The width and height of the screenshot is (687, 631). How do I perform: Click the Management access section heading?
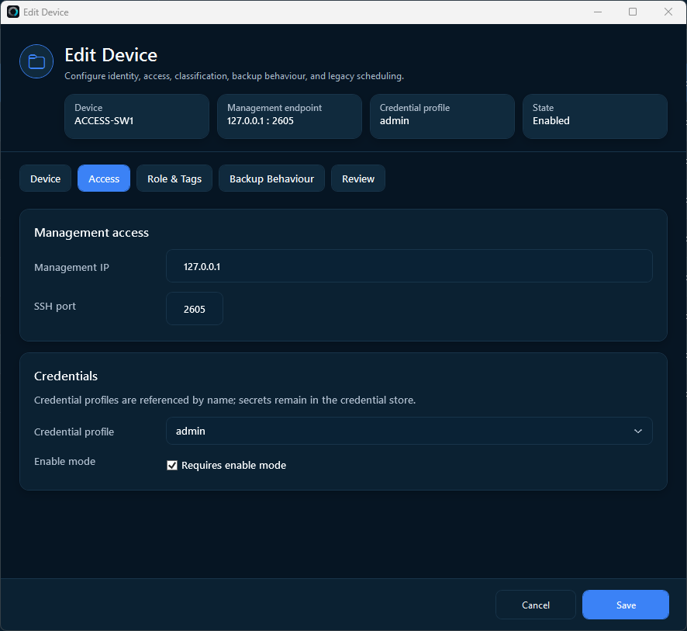(91, 232)
